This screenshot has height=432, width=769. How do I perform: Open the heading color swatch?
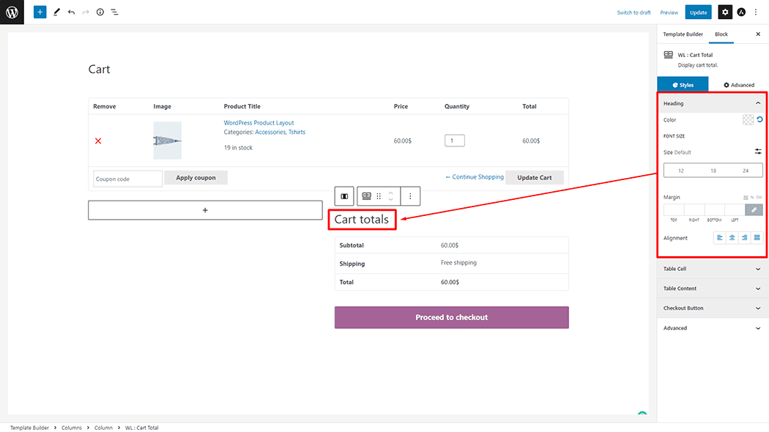point(748,120)
